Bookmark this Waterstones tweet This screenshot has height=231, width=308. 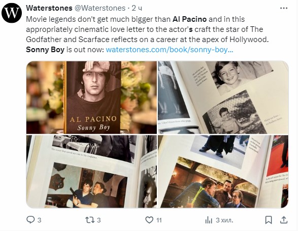pyautogui.click(x=268, y=220)
